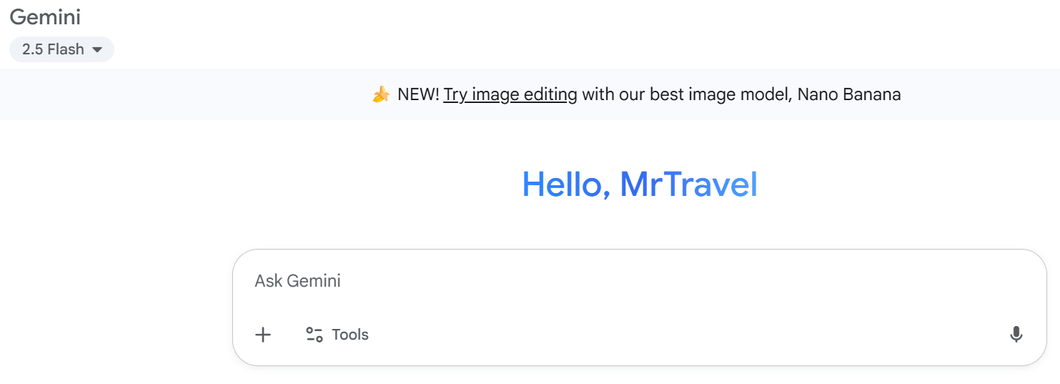The image size is (1060, 384).
Task: Click the Gemini title at top left
Action: coord(45,16)
